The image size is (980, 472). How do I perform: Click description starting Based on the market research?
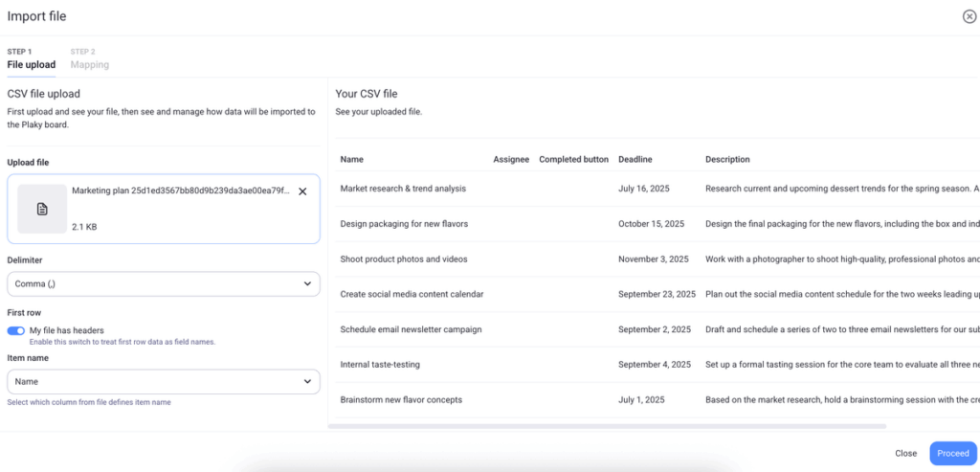pos(842,399)
